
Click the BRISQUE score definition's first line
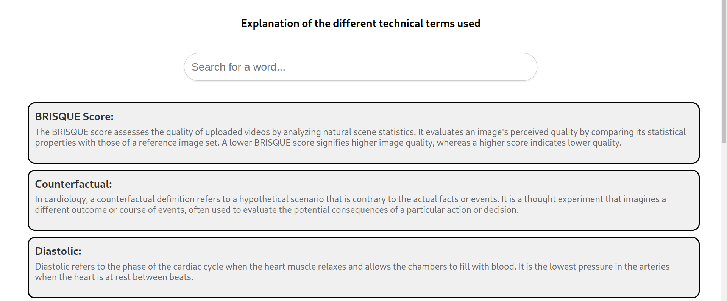pos(360,132)
